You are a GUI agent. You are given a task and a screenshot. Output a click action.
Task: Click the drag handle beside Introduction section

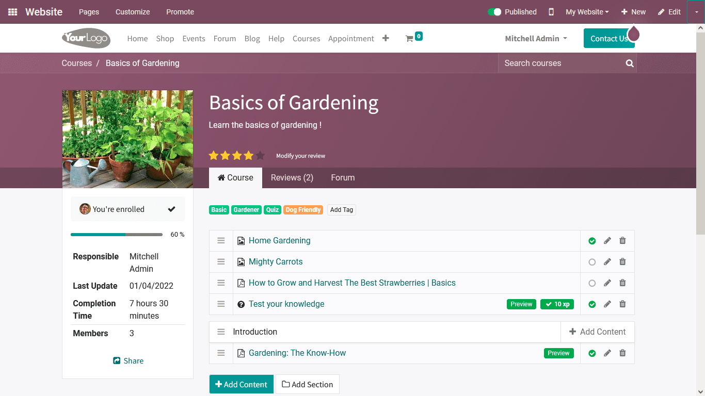[x=221, y=332]
